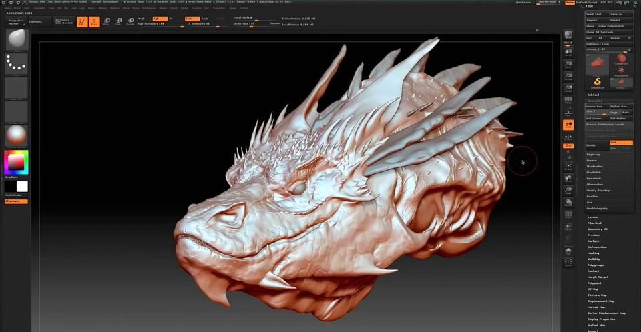This screenshot has width=641, height=332.
Task: Select the Move transform icon
Action: tap(106, 21)
